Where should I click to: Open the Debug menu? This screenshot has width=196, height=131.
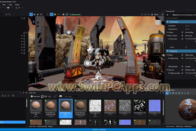(x=17, y=5)
